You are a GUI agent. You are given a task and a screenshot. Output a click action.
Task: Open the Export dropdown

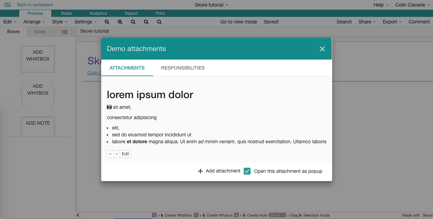coord(392,22)
